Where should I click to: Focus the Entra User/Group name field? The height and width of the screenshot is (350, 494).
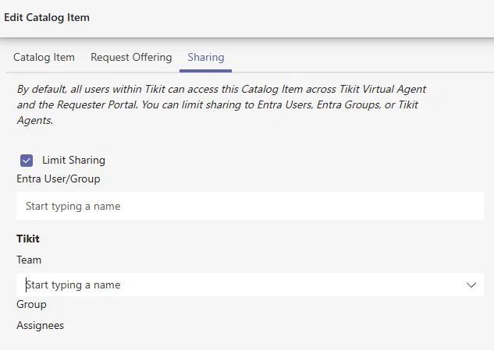(251, 206)
